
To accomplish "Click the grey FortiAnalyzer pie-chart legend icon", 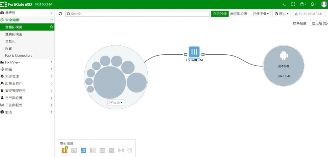I will coord(74,150).
